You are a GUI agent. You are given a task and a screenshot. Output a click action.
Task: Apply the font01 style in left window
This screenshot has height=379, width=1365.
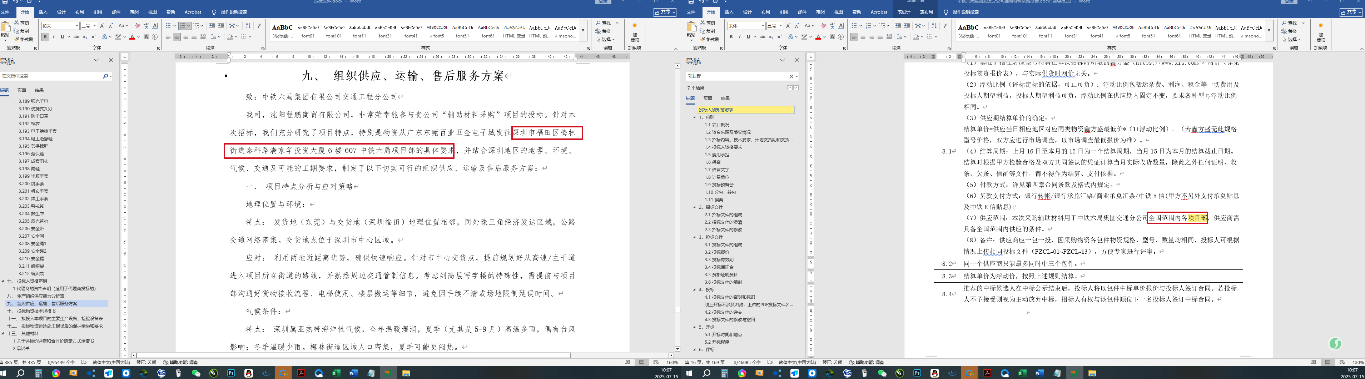(x=308, y=31)
